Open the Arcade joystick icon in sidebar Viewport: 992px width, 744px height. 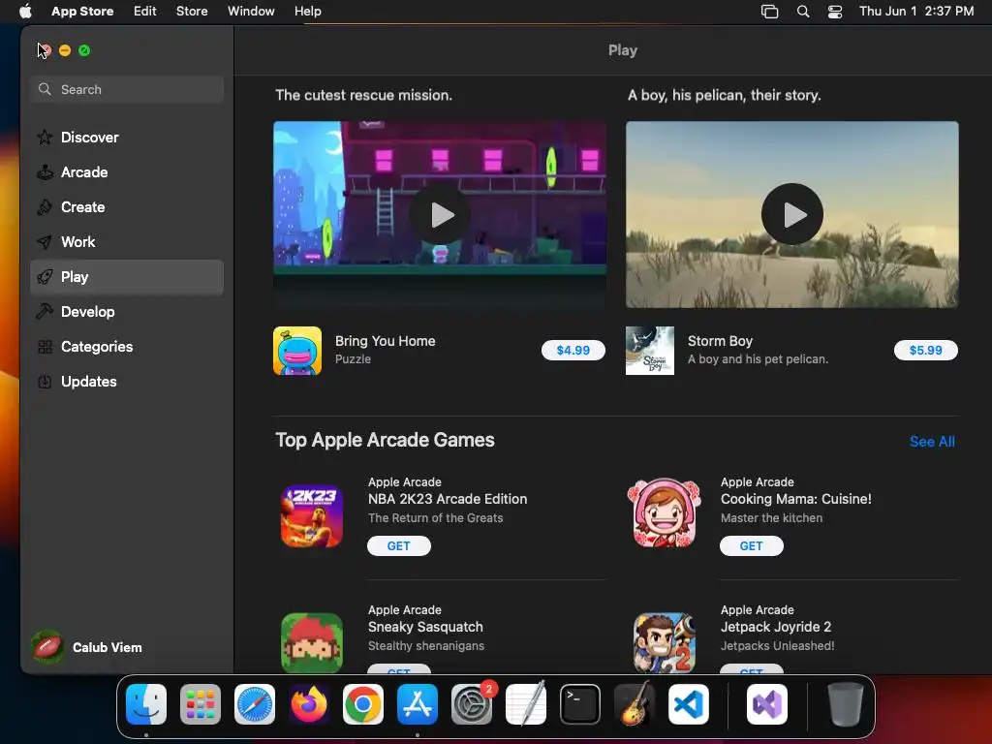click(45, 172)
